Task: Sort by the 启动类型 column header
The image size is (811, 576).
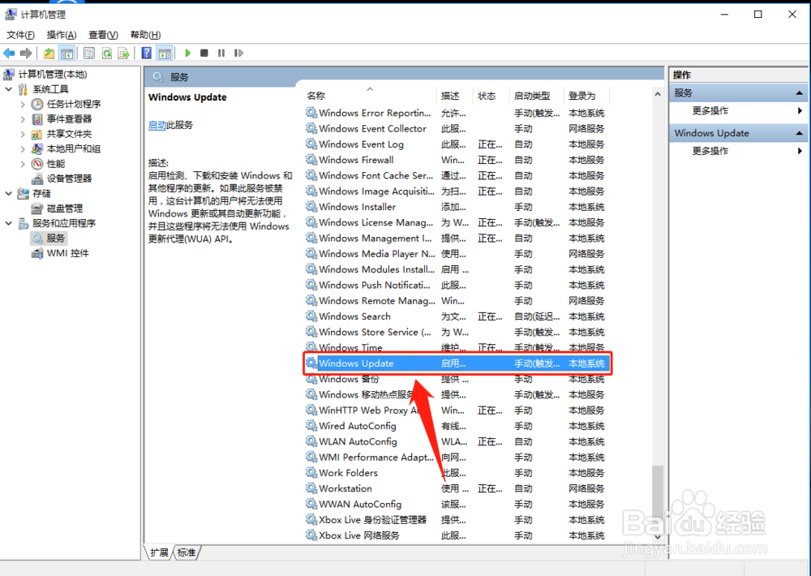Action: 536,96
